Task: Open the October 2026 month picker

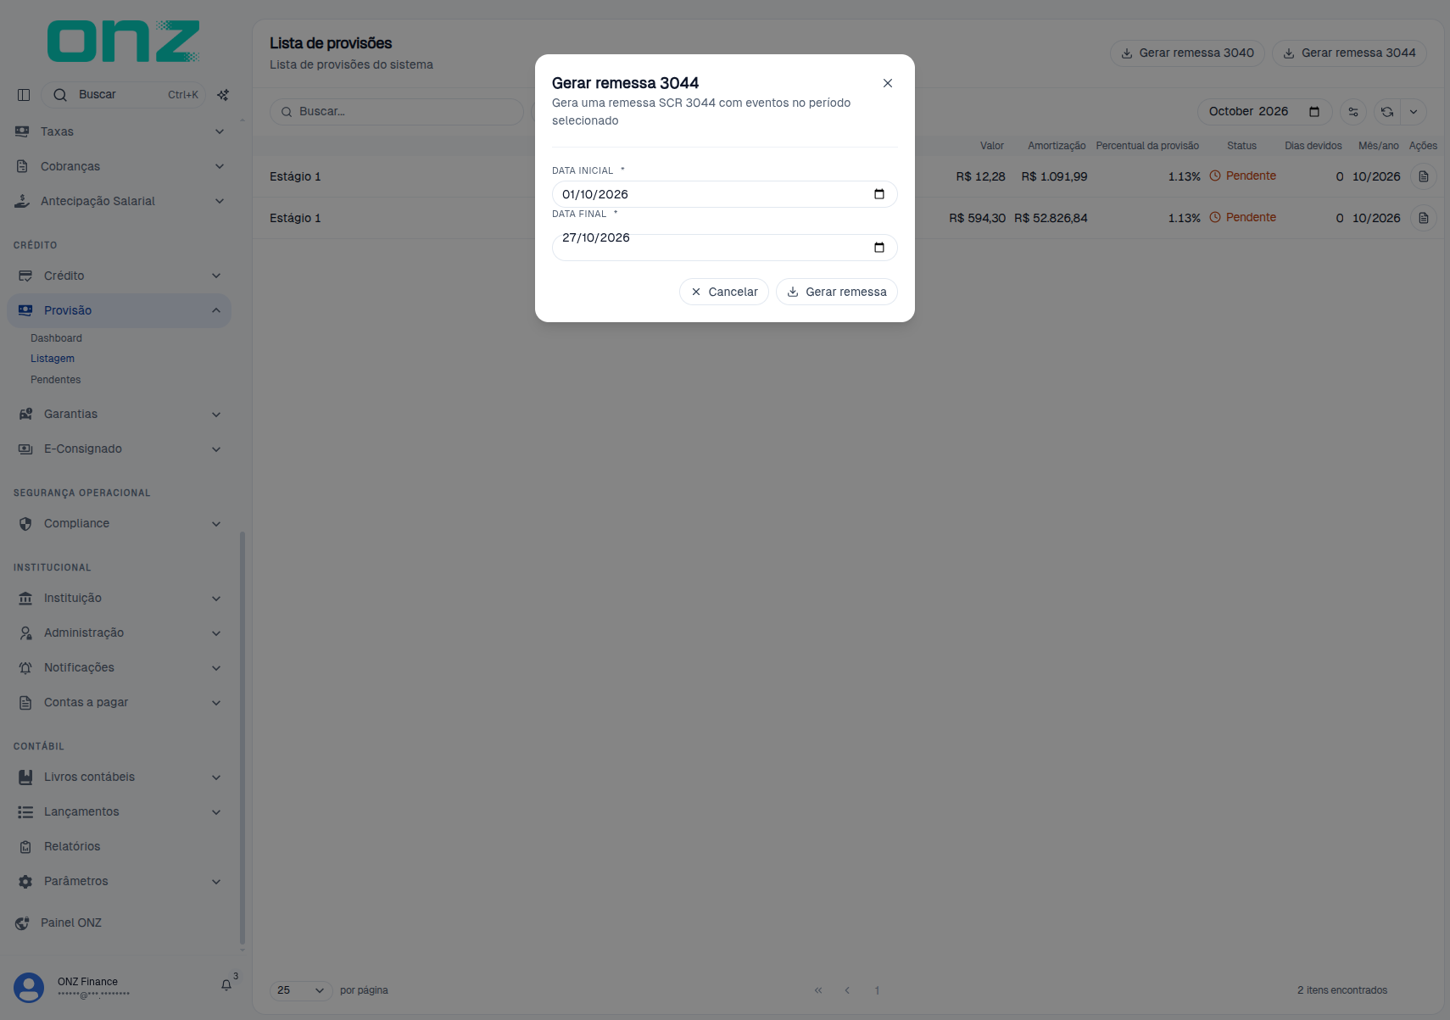Action: (1264, 111)
